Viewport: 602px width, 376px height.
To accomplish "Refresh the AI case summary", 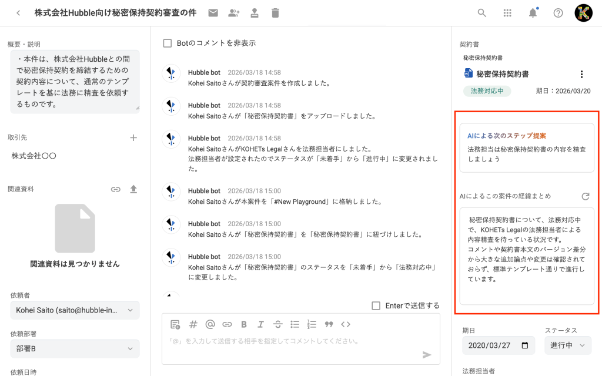I will [x=585, y=196].
